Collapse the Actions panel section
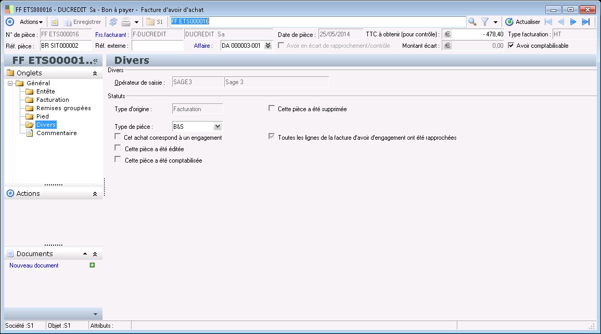The height and width of the screenshot is (334, 601). pyautogui.click(x=95, y=194)
